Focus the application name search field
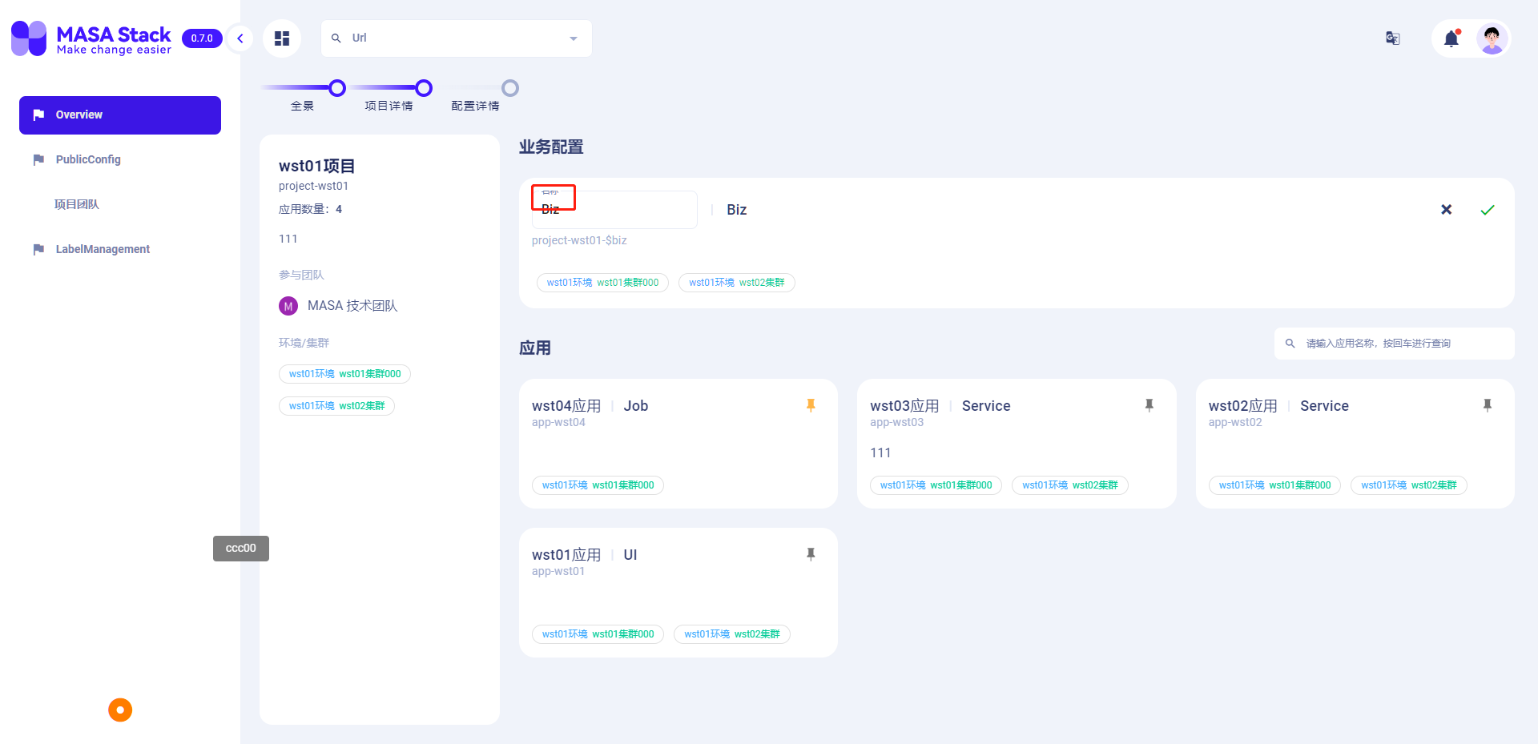This screenshot has width=1538, height=744. (x=1394, y=344)
